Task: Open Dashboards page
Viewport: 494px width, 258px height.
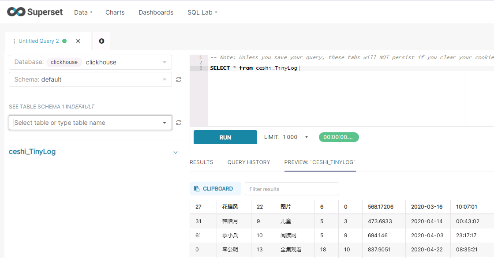Action: click(x=156, y=12)
